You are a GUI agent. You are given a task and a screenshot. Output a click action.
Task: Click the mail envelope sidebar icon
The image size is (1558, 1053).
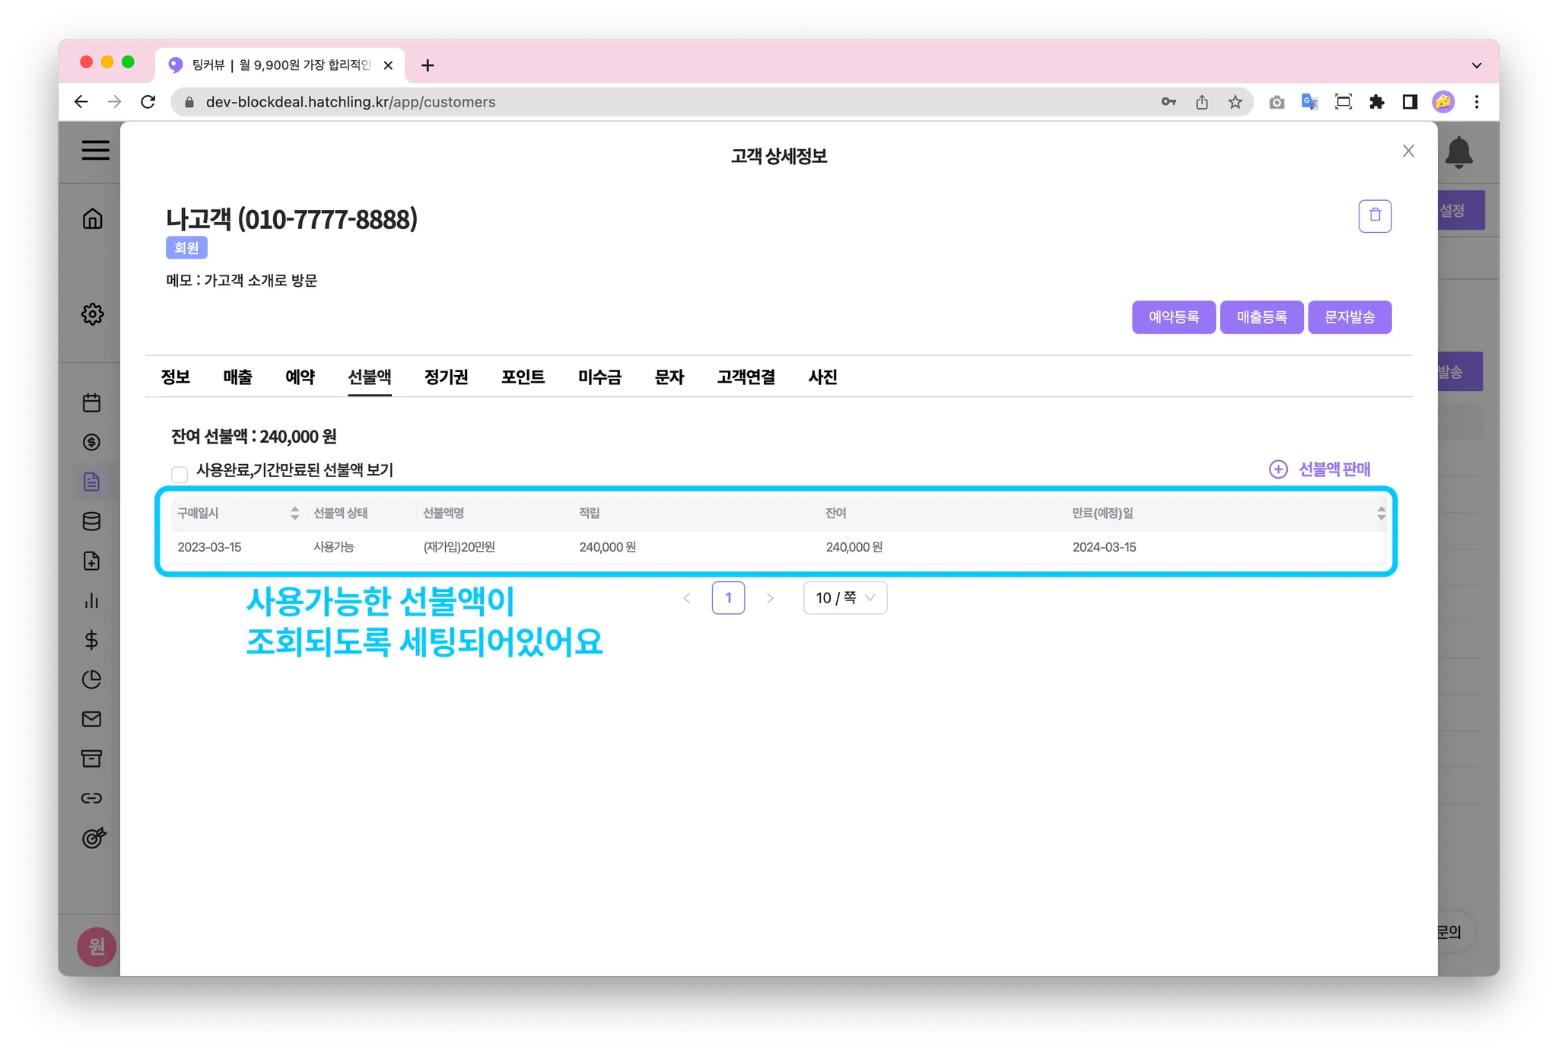pyautogui.click(x=92, y=719)
